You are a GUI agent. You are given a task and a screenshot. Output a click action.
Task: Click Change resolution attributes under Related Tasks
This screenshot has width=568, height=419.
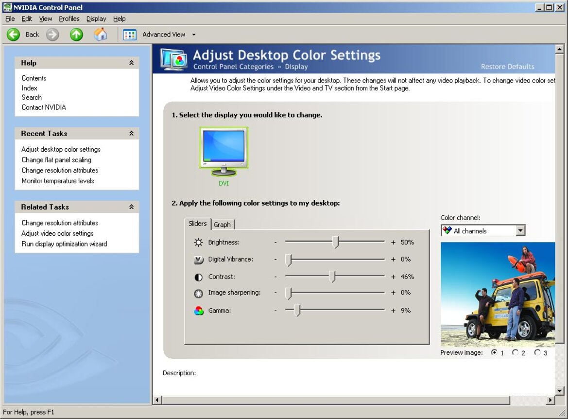[x=60, y=223]
